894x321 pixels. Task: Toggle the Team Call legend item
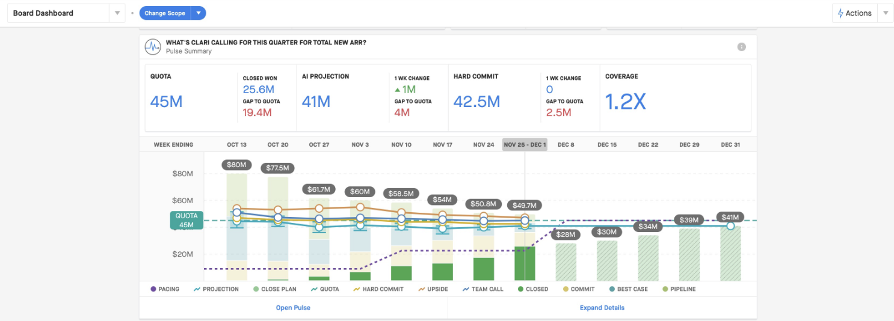(483, 289)
